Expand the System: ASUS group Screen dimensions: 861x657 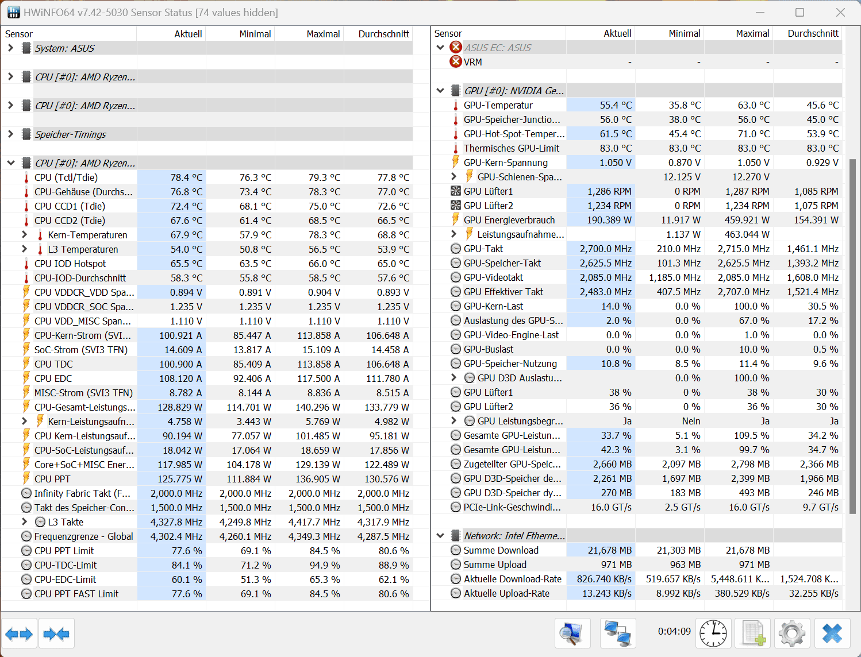pos(10,48)
